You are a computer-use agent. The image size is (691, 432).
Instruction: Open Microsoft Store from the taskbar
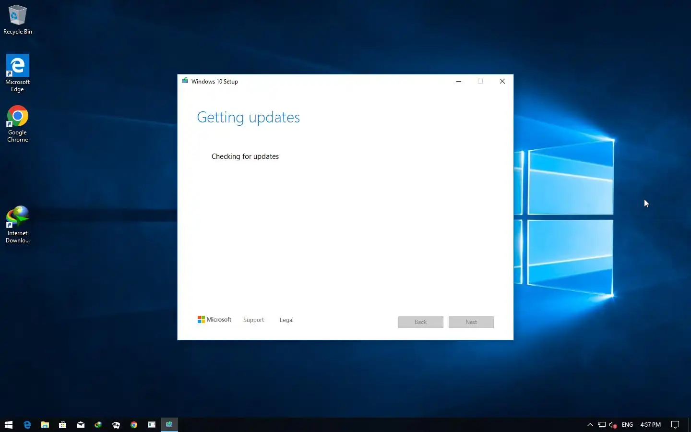(x=63, y=425)
